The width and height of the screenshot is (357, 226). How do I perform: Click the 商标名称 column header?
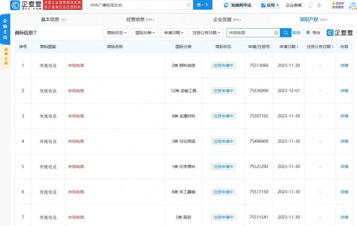click(x=115, y=47)
